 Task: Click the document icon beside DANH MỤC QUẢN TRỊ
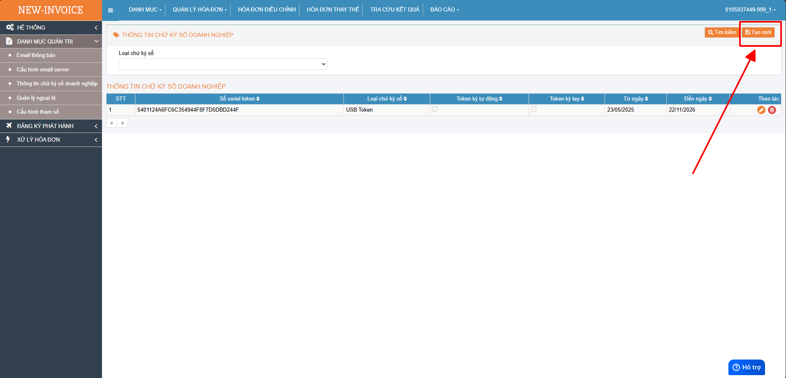[9, 41]
